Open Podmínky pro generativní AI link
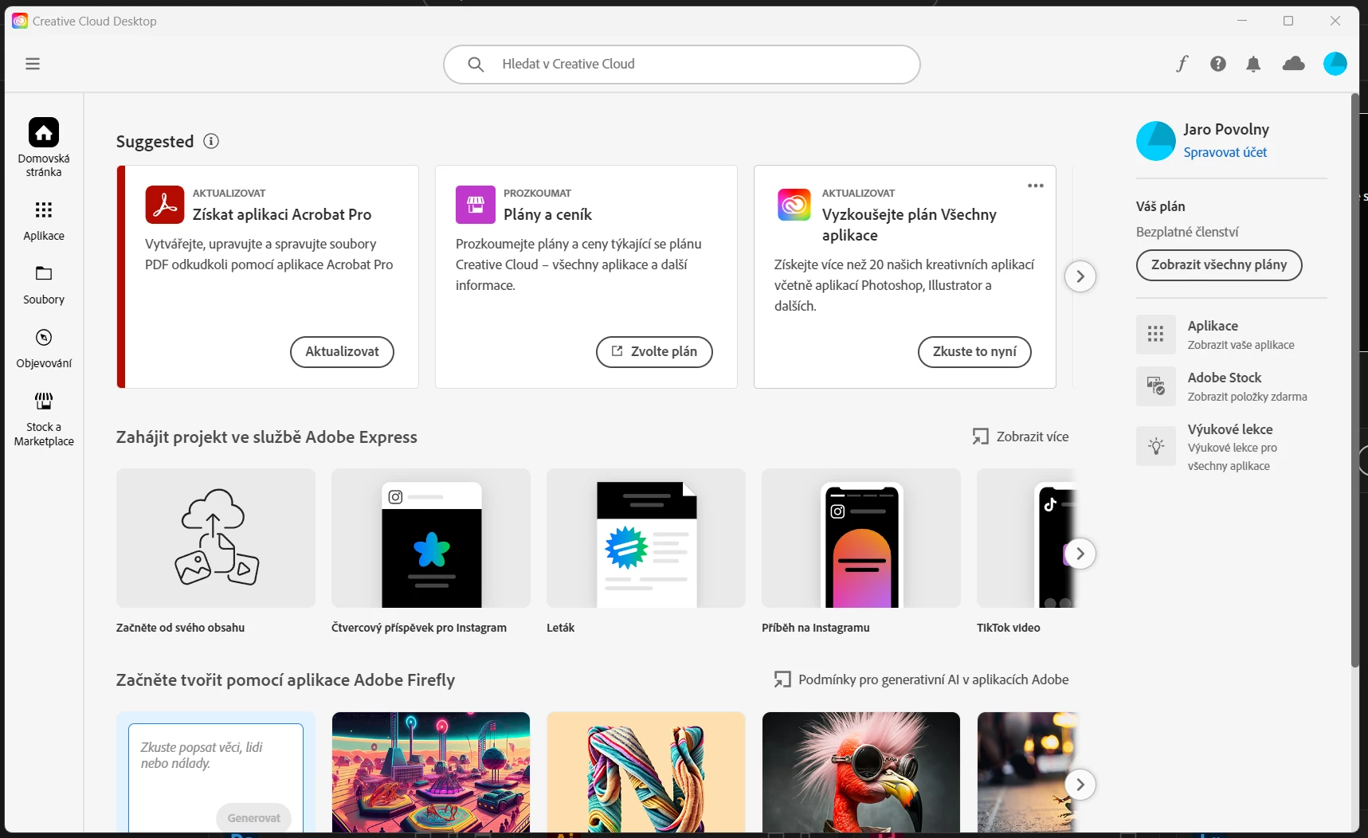Viewport: 1368px width, 838px height. pyautogui.click(x=921, y=679)
